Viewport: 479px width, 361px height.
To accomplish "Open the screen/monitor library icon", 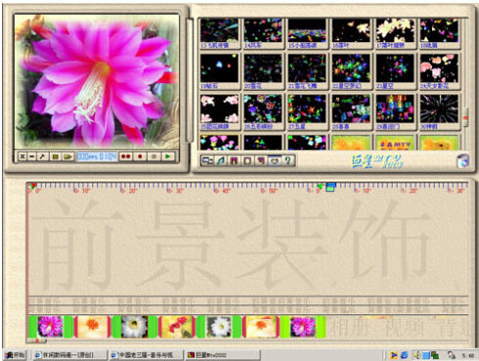I will tap(207, 160).
